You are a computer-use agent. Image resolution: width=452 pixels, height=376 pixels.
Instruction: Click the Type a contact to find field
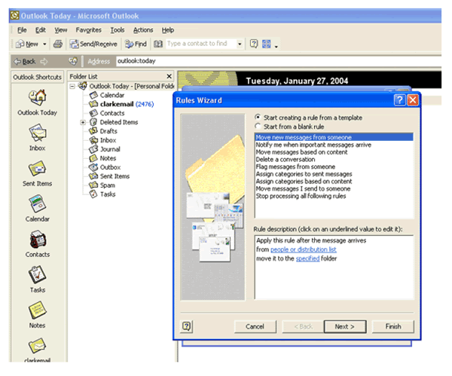[x=201, y=44]
